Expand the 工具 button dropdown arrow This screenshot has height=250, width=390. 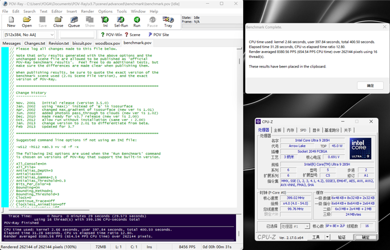coord(327,237)
